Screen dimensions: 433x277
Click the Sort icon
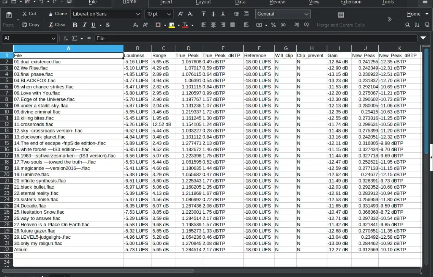click(x=417, y=25)
